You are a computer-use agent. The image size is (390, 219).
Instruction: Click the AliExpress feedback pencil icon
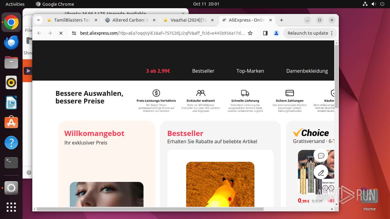click(321, 173)
